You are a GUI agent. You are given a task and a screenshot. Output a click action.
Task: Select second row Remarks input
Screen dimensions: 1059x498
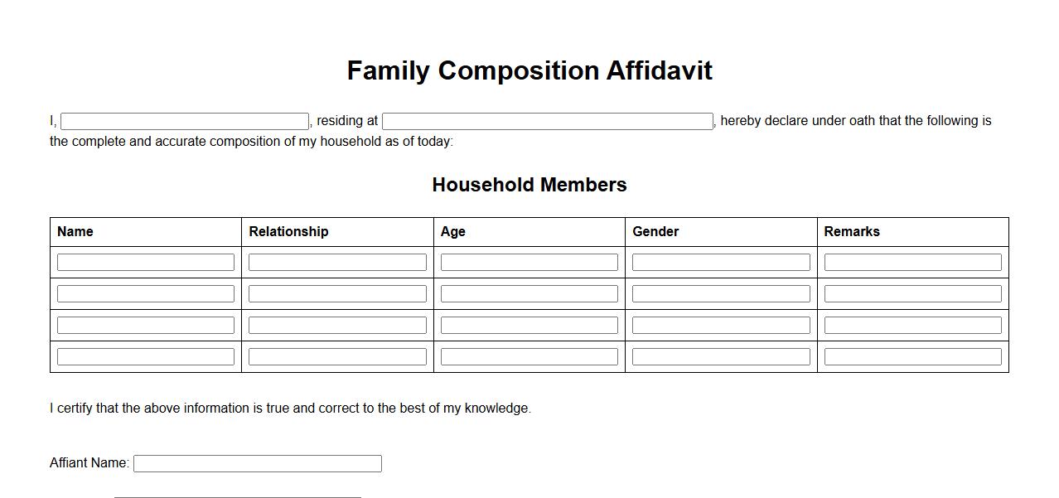[x=912, y=293]
